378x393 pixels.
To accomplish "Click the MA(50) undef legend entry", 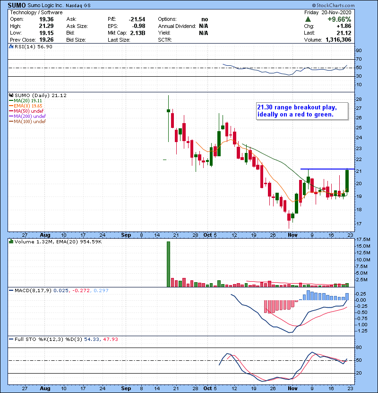I will tap(26, 111).
